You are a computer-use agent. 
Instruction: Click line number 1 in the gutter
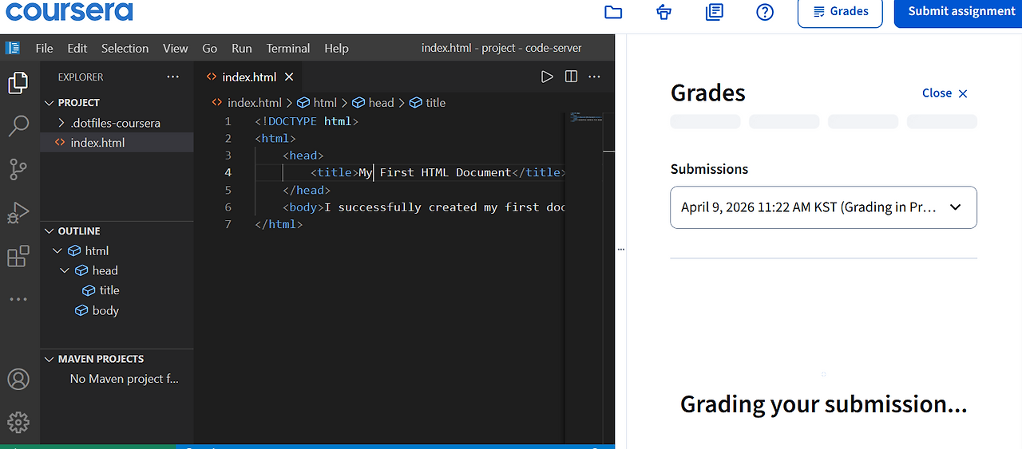[x=228, y=121]
